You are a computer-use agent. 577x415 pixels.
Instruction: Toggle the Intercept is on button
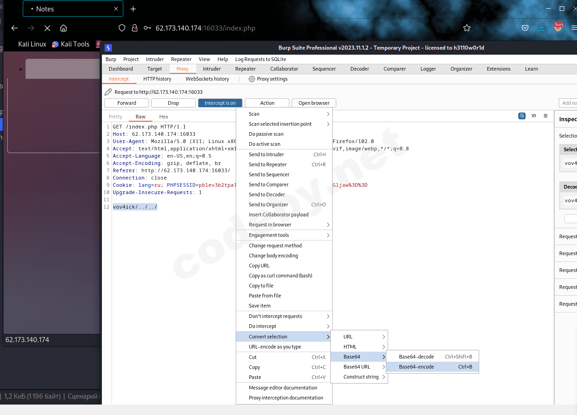[x=220, y=103]
